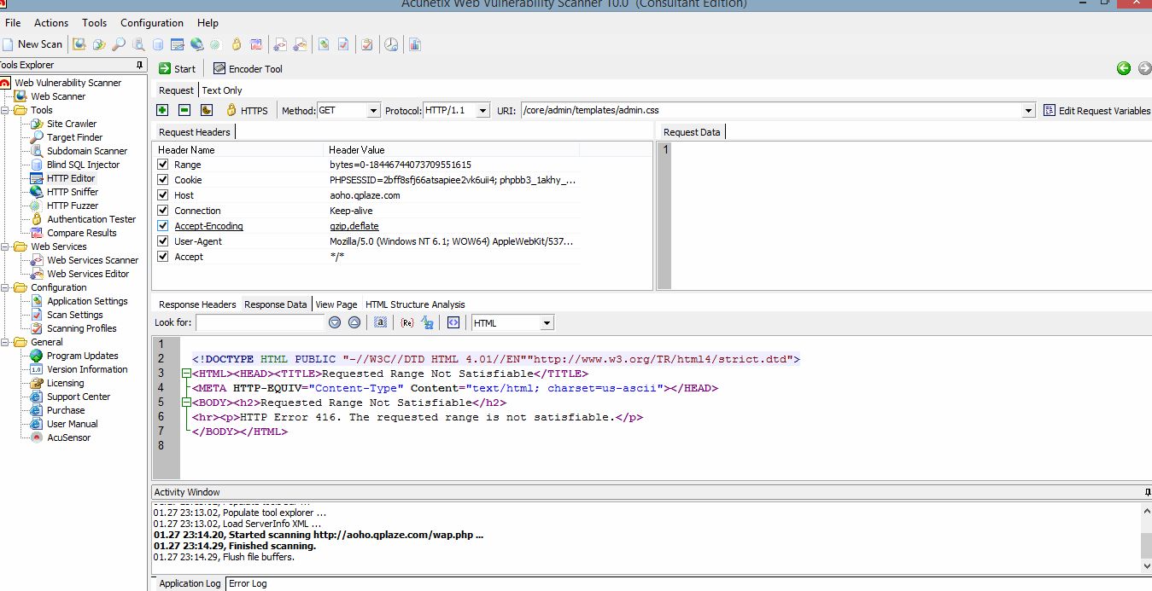Uncheck the Cookie header checkbox
Image resolution: width=1152 pixels, height=591 pixels.
[x=163, y=180]
